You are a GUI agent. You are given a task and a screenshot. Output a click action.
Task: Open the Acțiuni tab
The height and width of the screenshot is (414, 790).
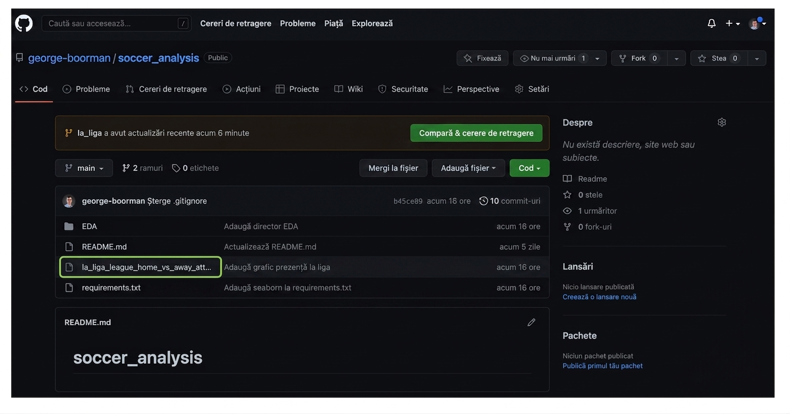pos(241,89)
